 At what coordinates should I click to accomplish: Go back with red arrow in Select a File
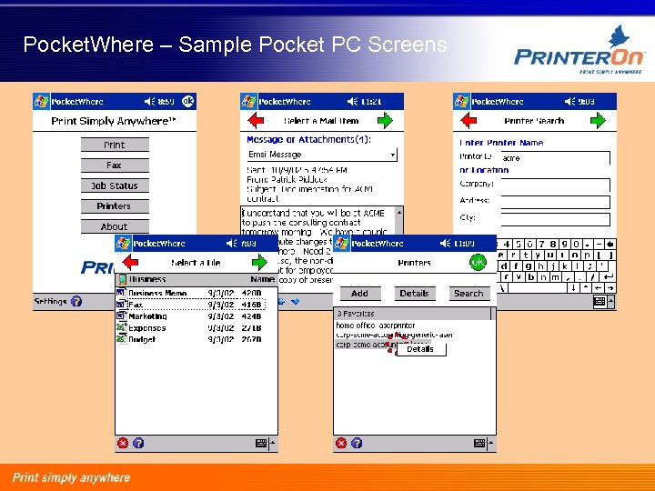[131, 262]
